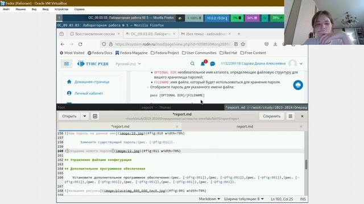Open the Free Content bookmarks folder
The height and width of the screenshot is (204, 364).
click(x=253, y=53)
